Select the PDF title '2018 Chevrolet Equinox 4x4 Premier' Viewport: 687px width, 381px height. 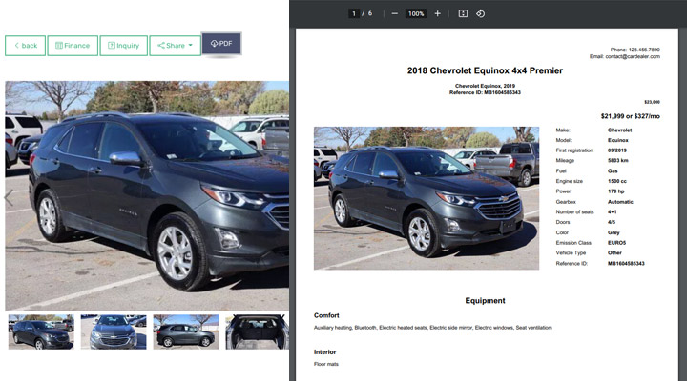click(x=485, y=70)
